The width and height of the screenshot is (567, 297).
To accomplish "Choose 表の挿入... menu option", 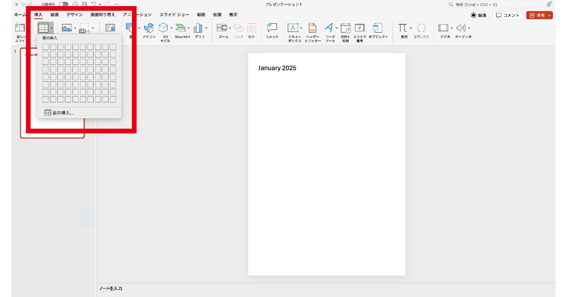I will pos(63,113).
